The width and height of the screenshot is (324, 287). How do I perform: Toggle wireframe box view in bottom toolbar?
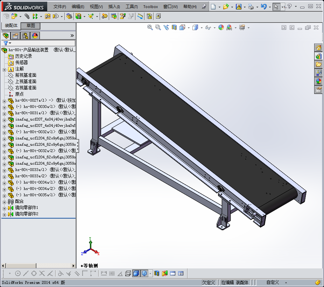tap(128, 273)
